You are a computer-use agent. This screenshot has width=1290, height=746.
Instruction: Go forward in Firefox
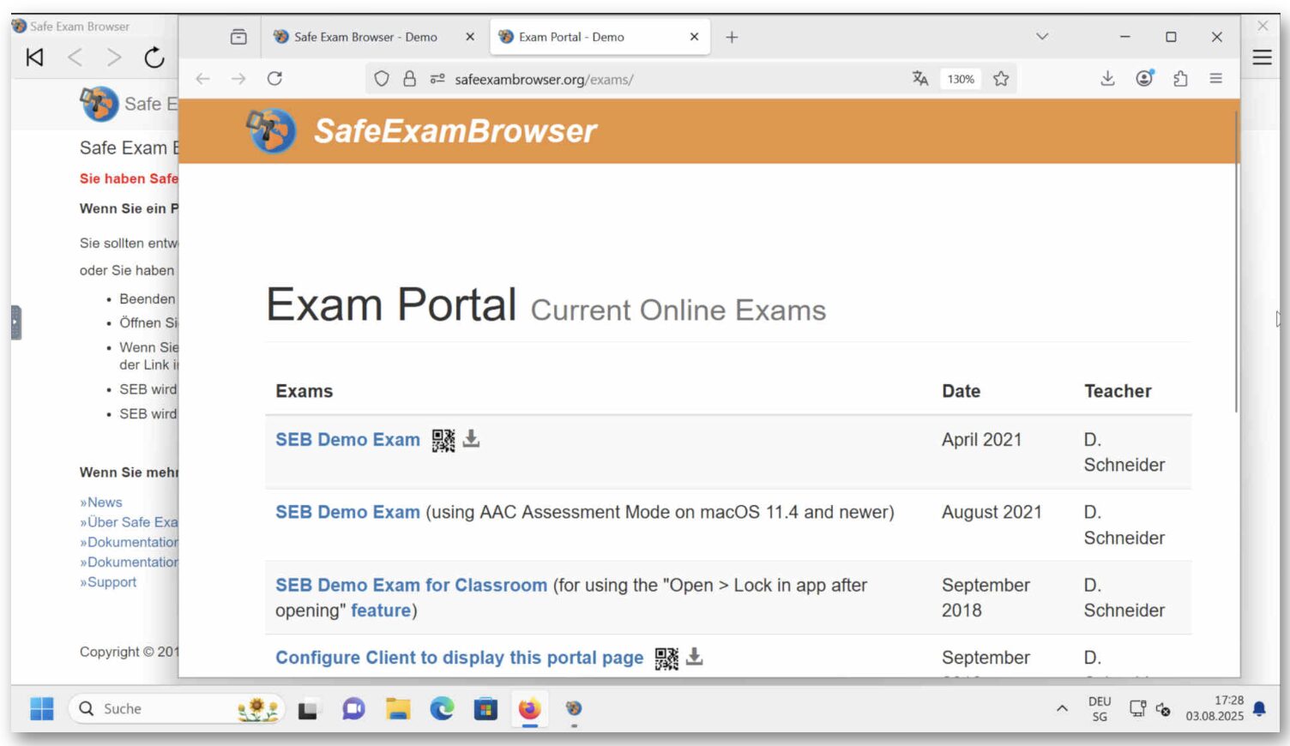(x=238, y=79)
